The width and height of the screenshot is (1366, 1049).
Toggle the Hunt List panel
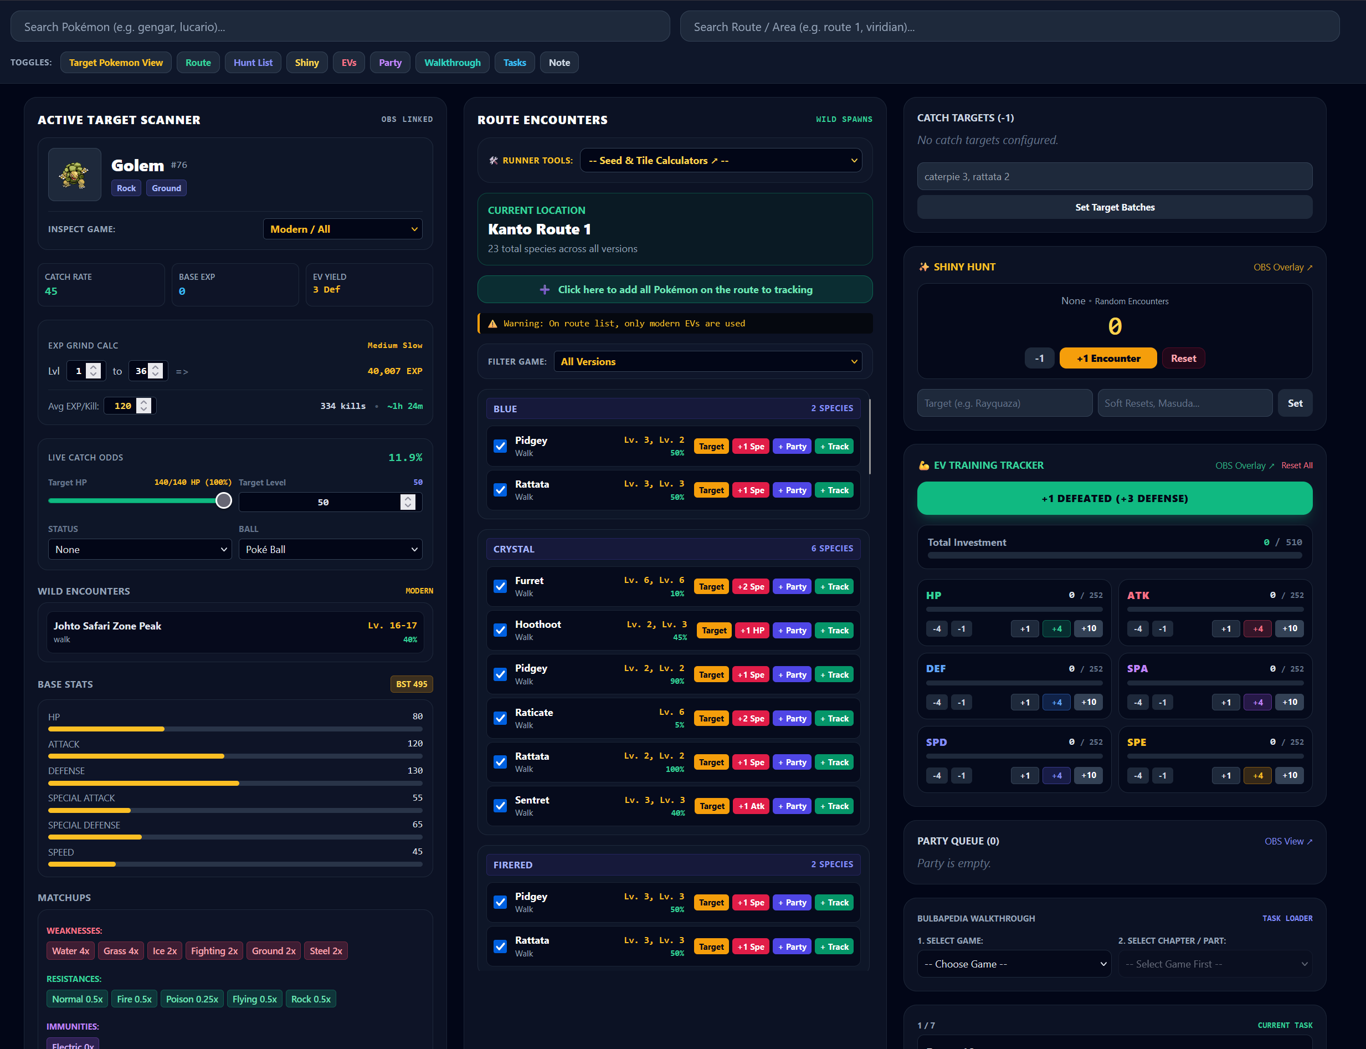point(253,63)
